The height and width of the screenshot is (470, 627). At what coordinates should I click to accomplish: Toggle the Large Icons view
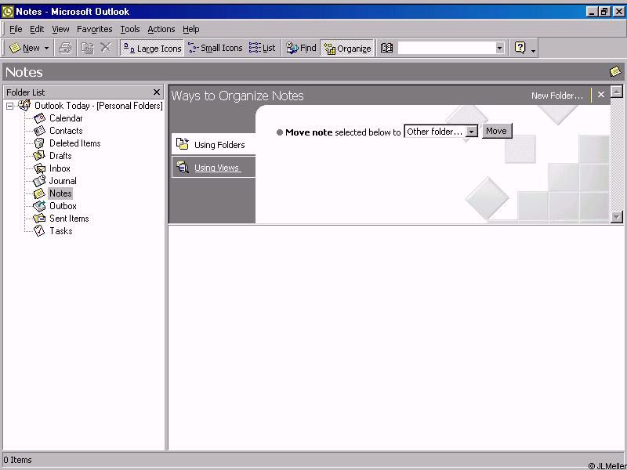(152, 48)
